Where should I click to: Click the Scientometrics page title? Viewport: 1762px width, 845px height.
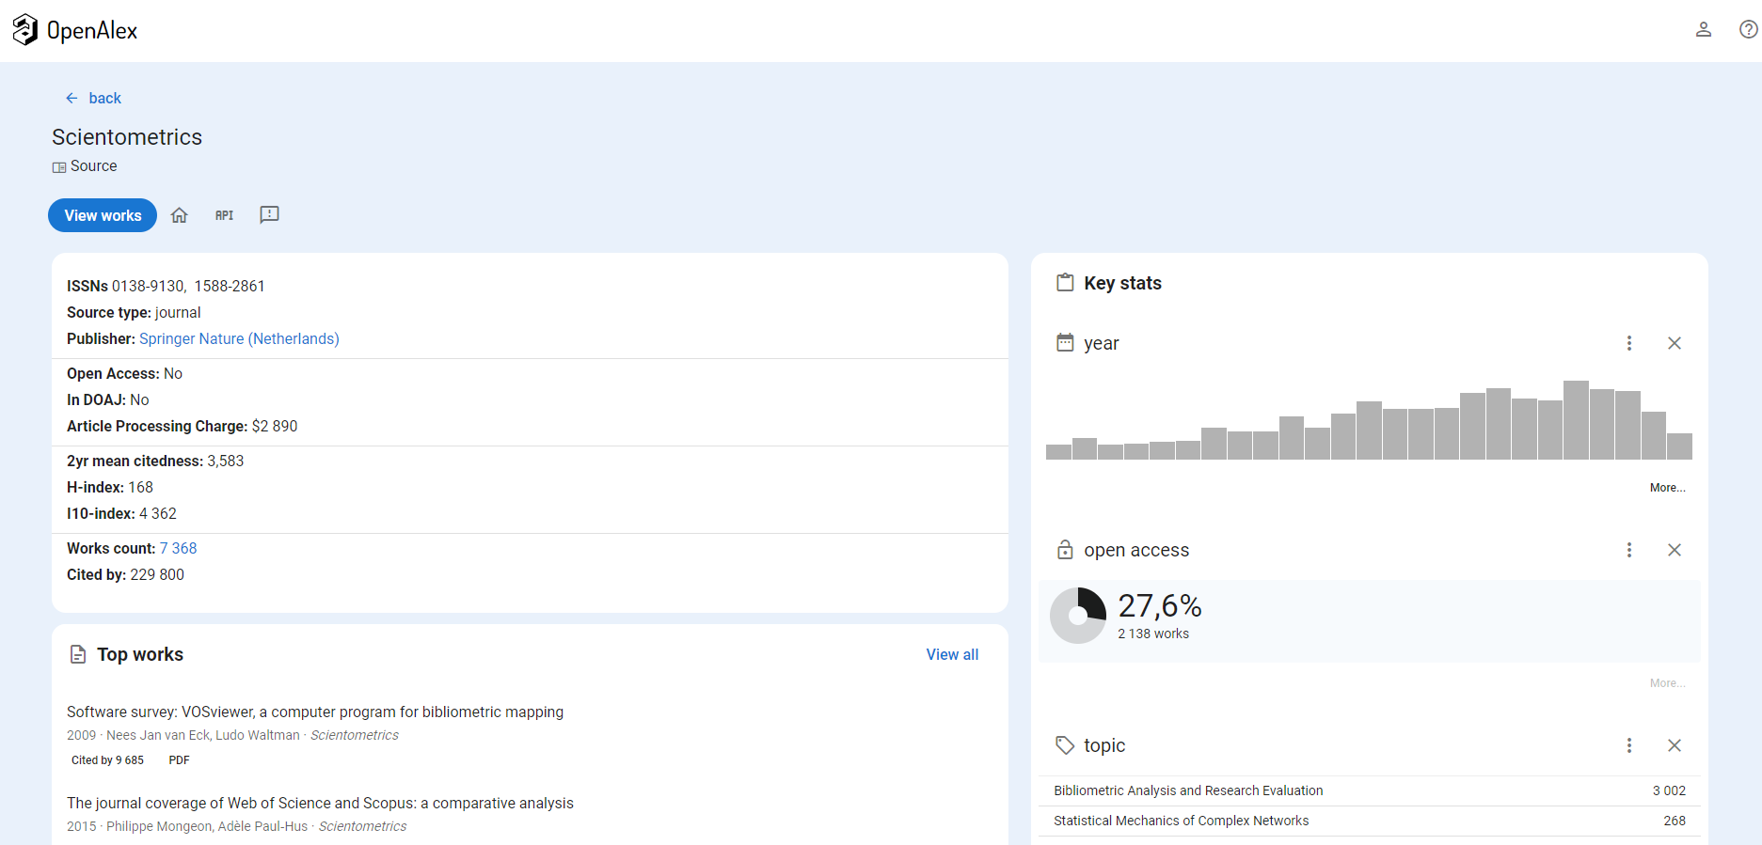pyautogui.click(x=127, y=137)
